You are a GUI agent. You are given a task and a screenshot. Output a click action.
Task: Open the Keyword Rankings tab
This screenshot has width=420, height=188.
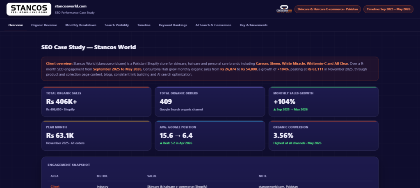[173, 25]
